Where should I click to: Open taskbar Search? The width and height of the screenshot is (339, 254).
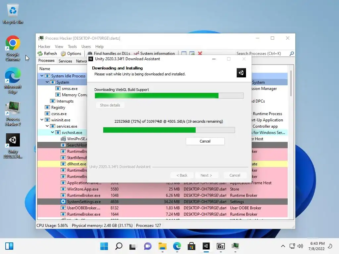[119, 246]
